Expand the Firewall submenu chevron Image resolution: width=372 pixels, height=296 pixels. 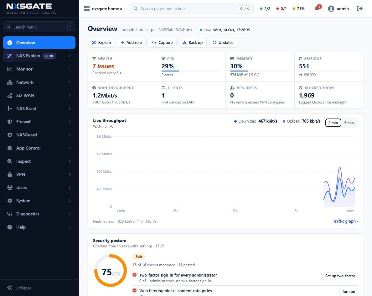click(x=70, y=122)
